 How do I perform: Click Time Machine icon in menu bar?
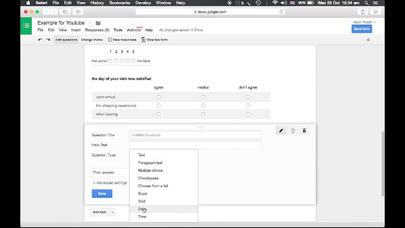(258, 3)
